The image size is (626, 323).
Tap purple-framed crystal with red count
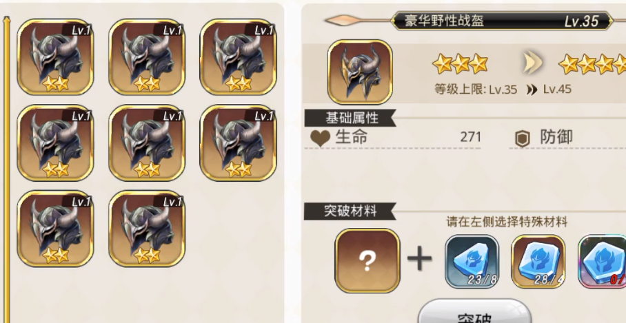[602, 261]
